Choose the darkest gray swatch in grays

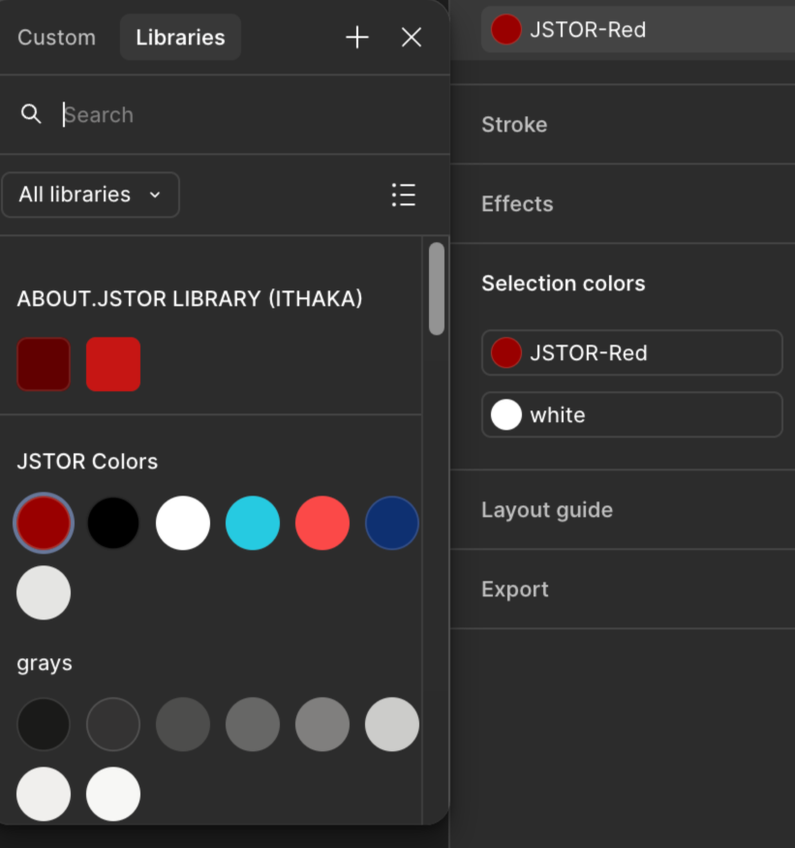pos(44,724)
